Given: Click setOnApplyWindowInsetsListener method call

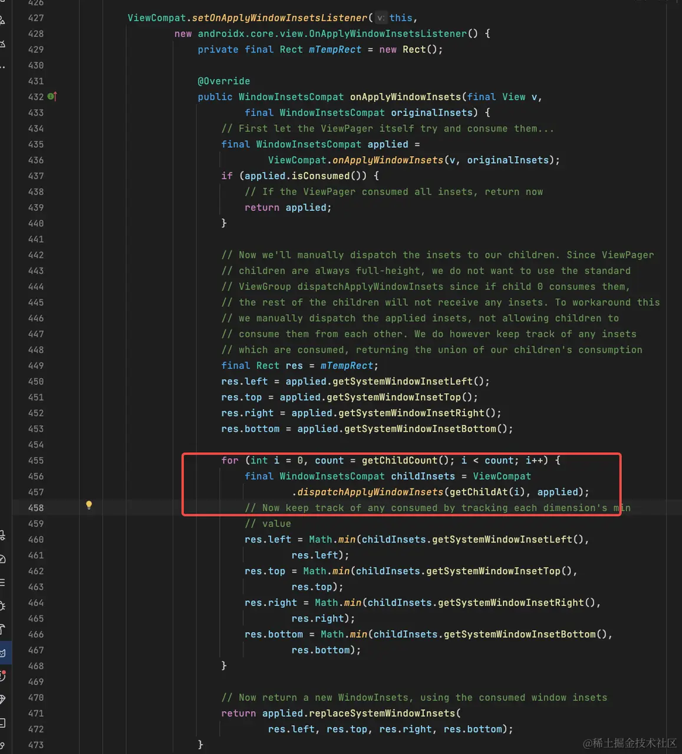Looking at the screenshot, I should (x=280, y=18).
